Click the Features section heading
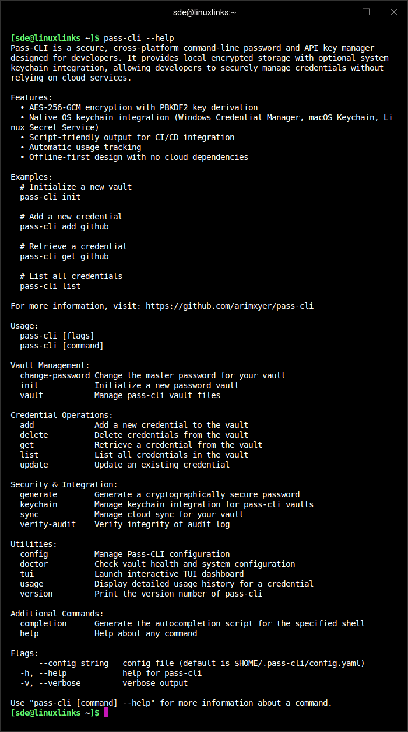 pyautogui.click(x=28, y=97)
